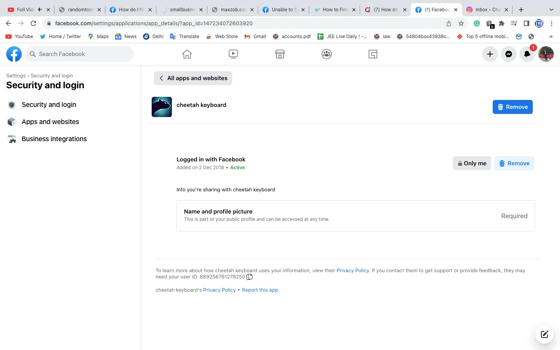
Task: Switch to the randomtool browser tab
Action: point(80,10)
